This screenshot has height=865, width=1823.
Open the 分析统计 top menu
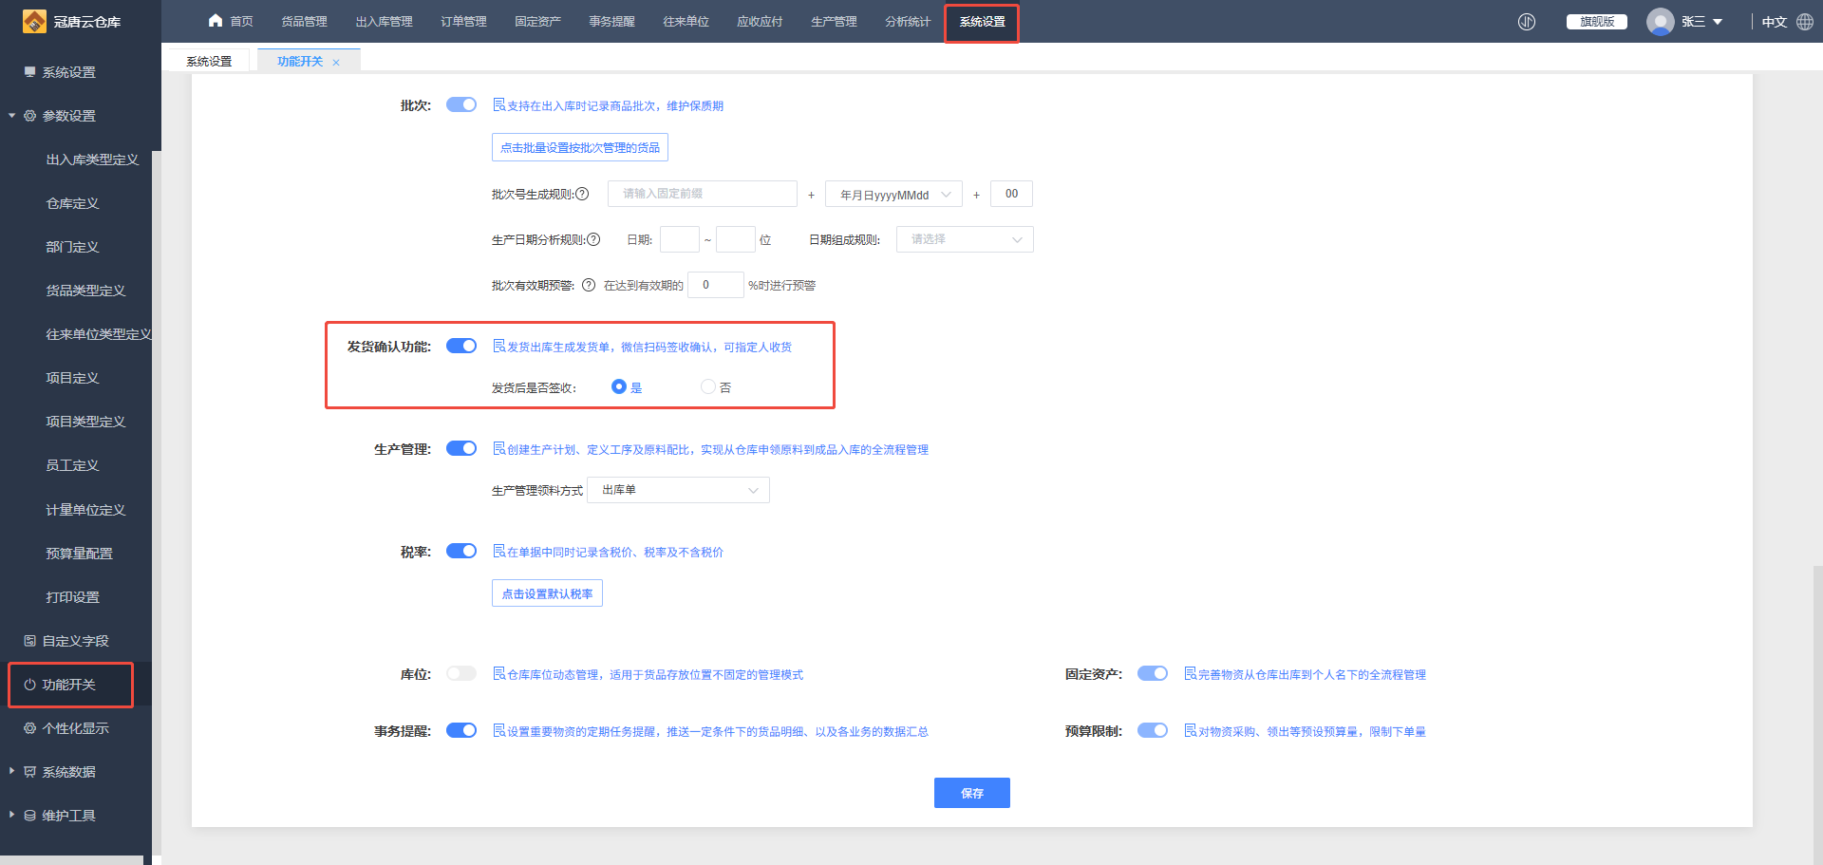point(908,22)
